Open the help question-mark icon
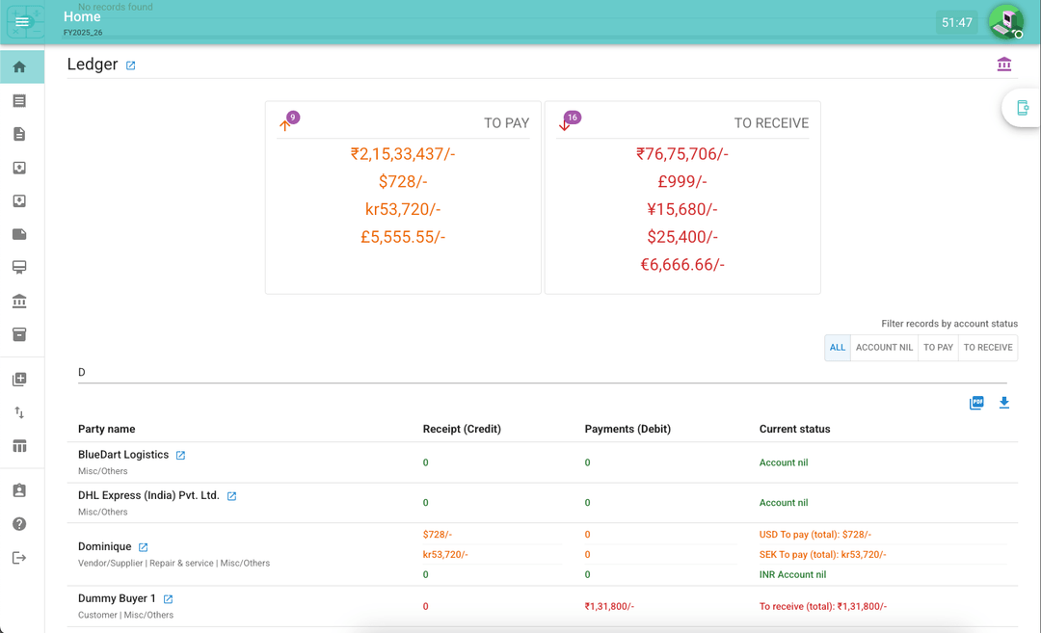Screen dimensions: 1041x633 [20, 523]
